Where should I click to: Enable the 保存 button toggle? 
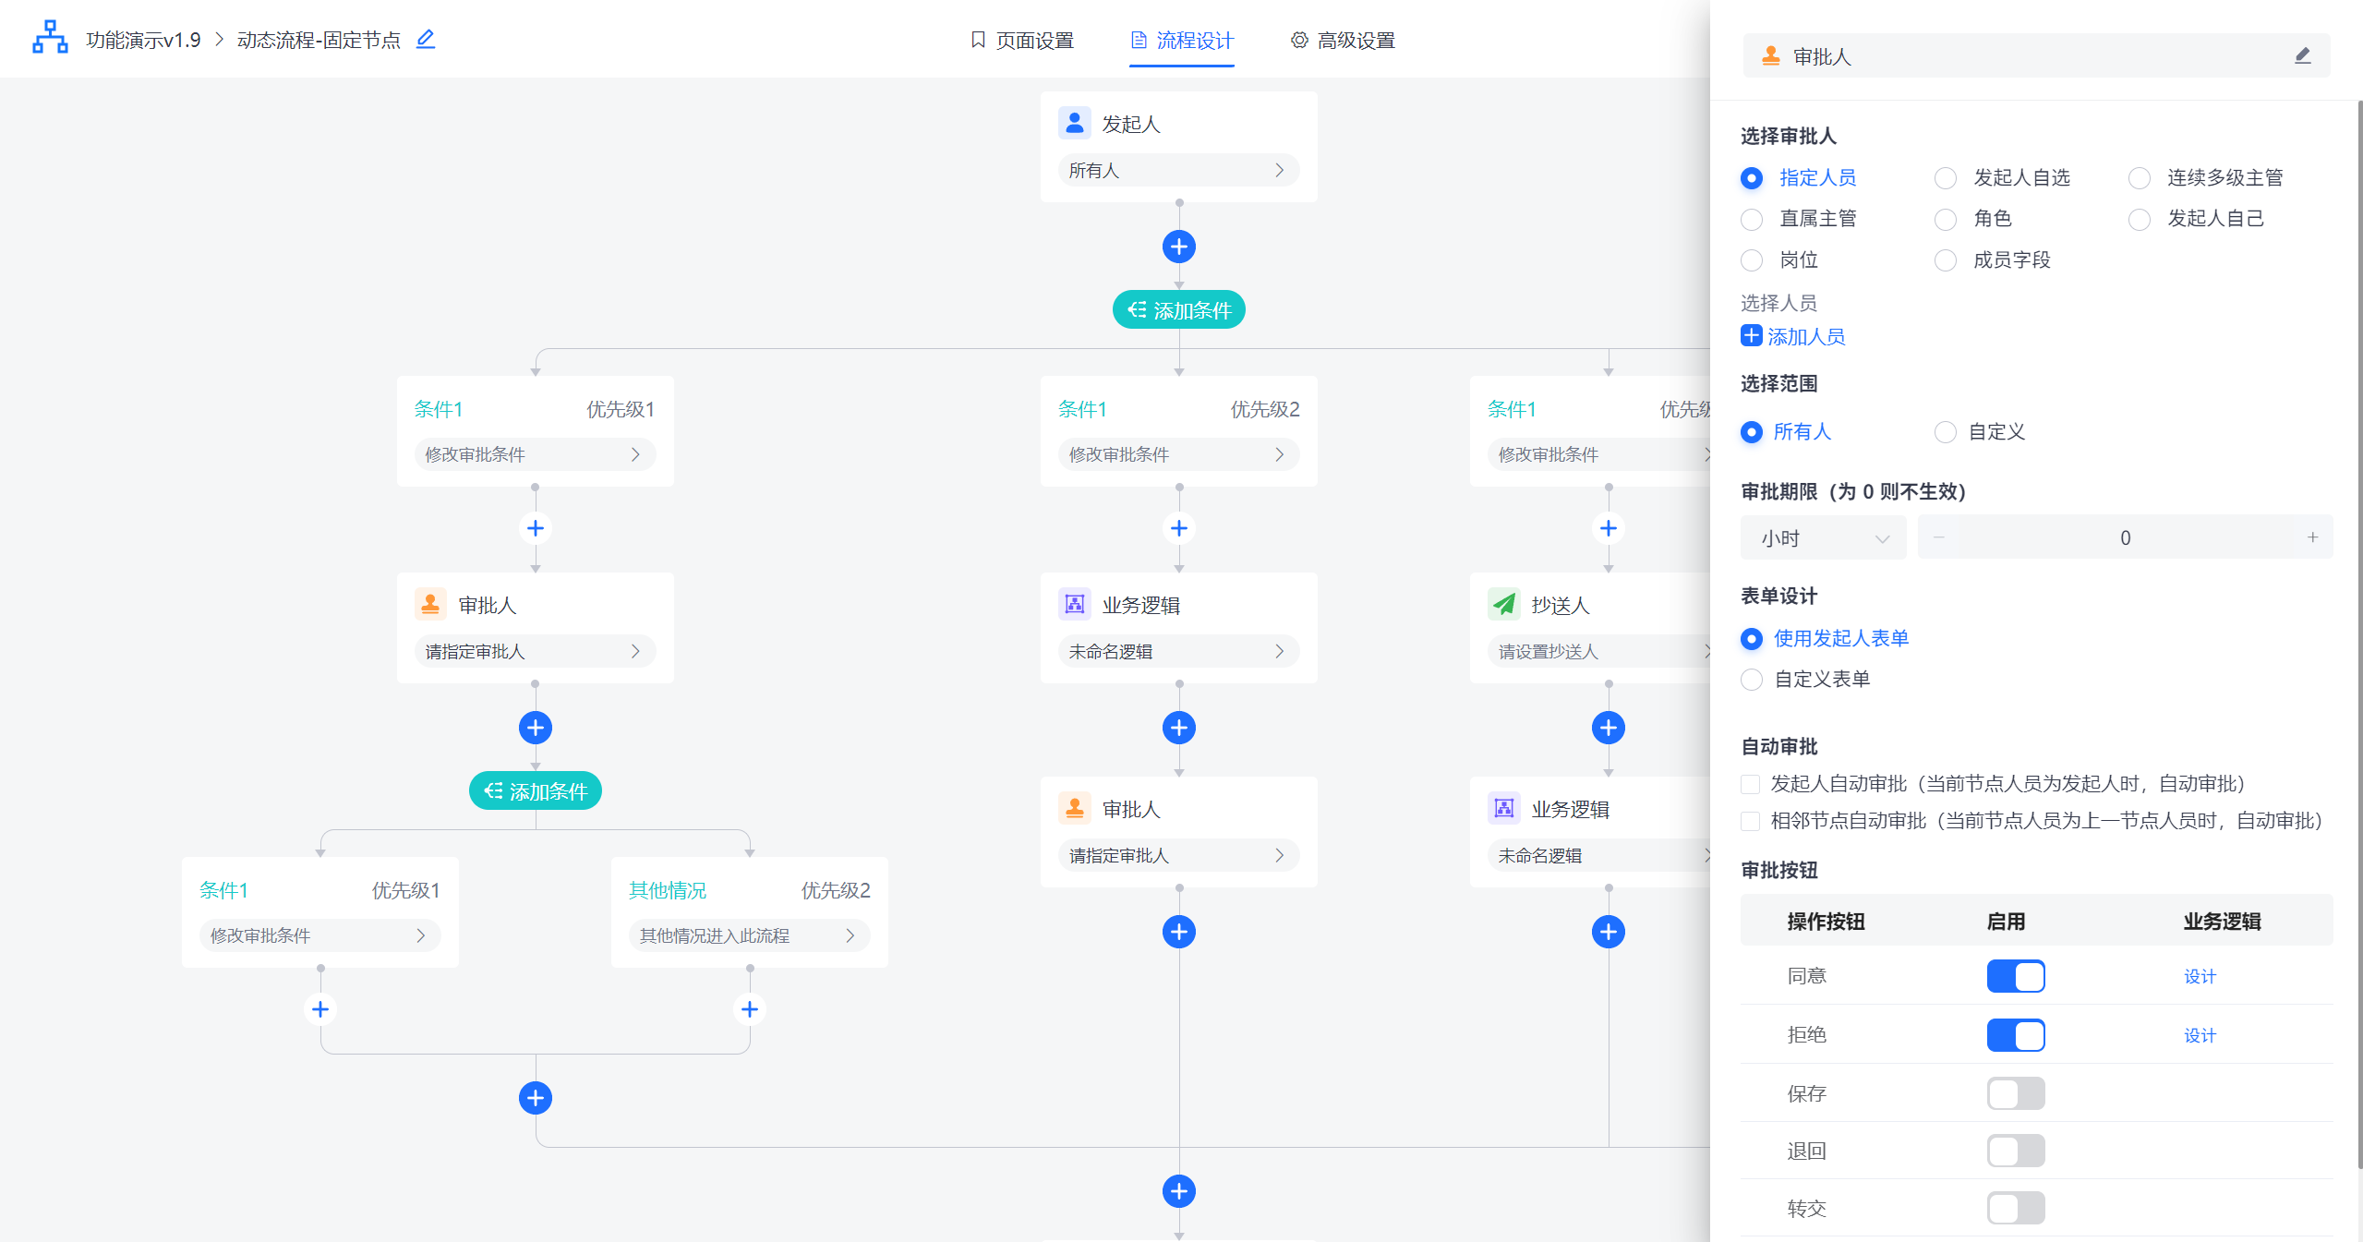point(2015,1093)
